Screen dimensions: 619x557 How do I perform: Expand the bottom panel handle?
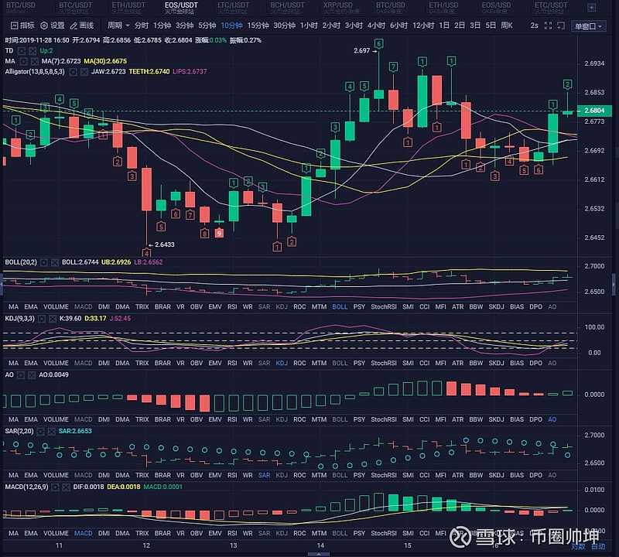(318, 554)
